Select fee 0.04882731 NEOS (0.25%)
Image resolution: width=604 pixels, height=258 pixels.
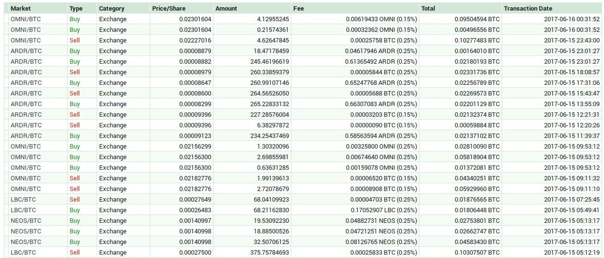point(381,220)
